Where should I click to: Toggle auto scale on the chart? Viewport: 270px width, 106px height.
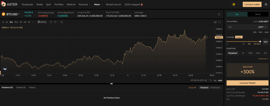coord(220,80)
